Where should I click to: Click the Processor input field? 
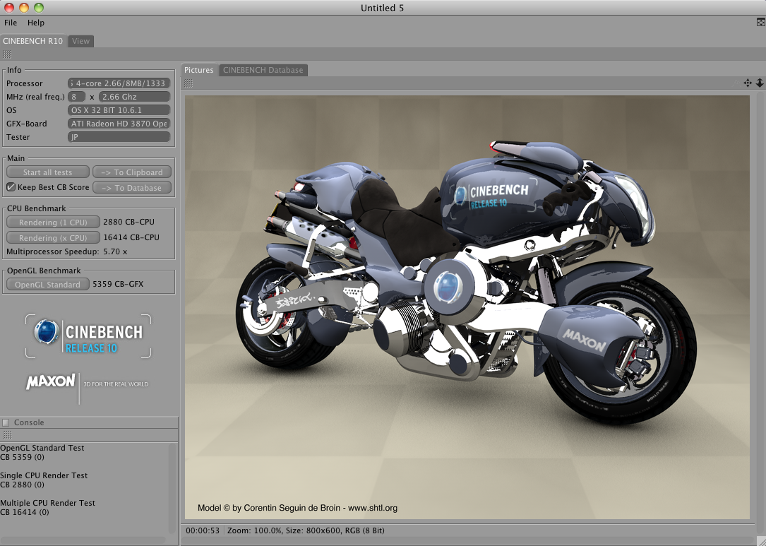(x=119, y=83)
